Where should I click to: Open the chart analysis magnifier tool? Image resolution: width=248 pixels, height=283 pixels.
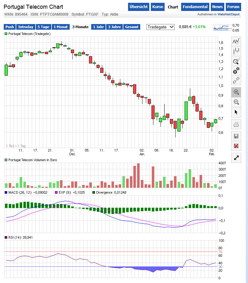[x=236, y=61]
